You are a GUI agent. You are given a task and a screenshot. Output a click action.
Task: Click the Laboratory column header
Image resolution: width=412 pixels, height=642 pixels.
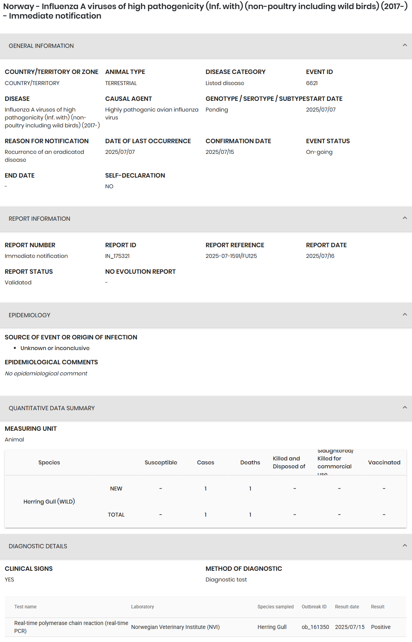pos(143,607)
